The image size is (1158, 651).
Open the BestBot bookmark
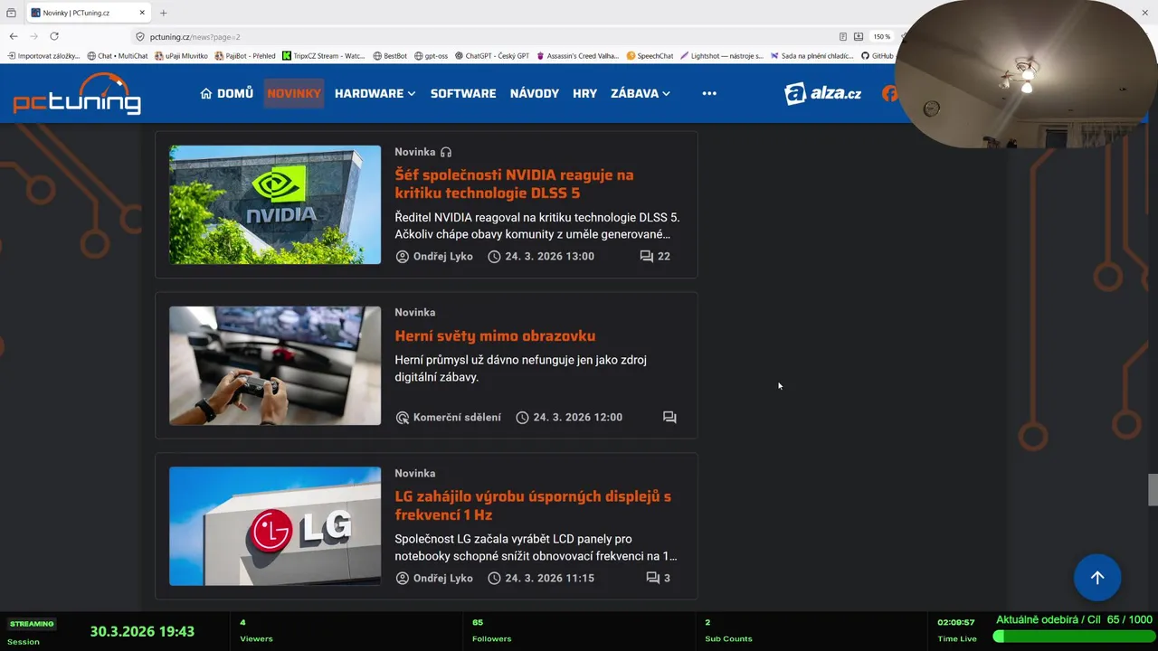pos(390,56)
